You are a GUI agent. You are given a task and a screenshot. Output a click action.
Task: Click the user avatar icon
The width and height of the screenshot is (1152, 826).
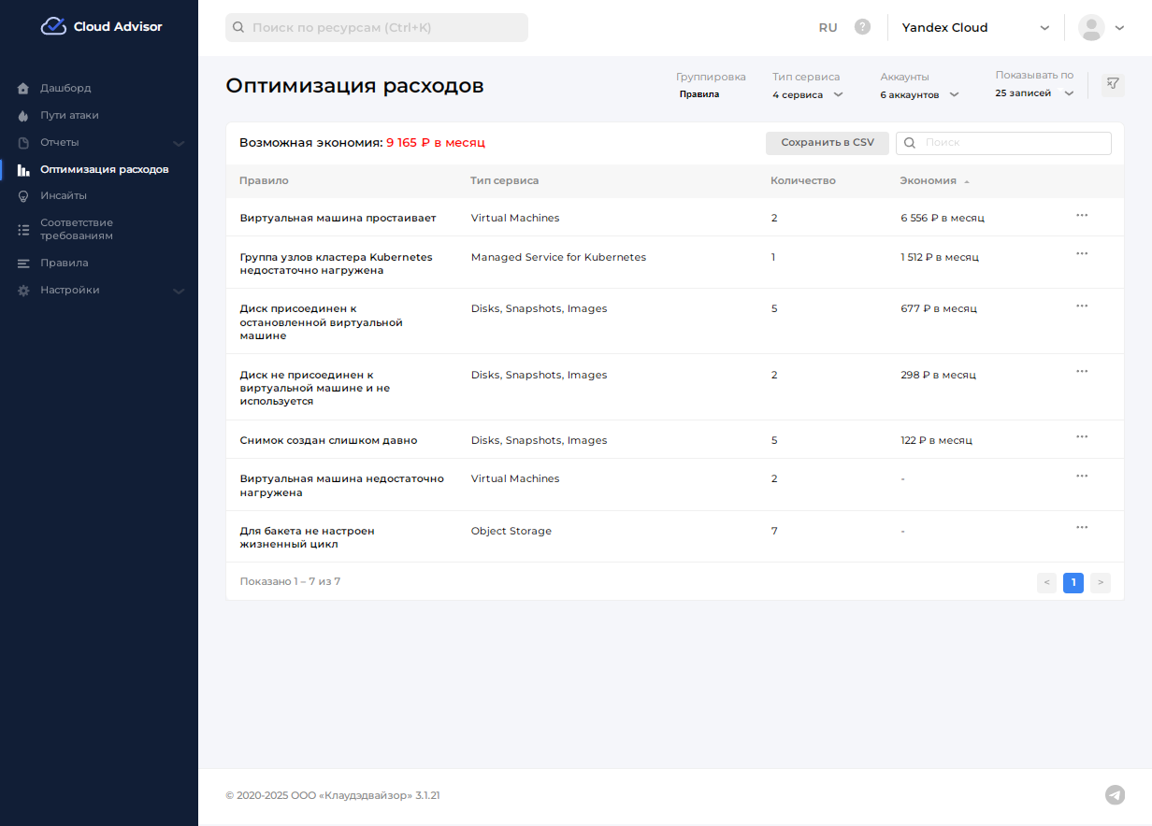pos(1091,28)
